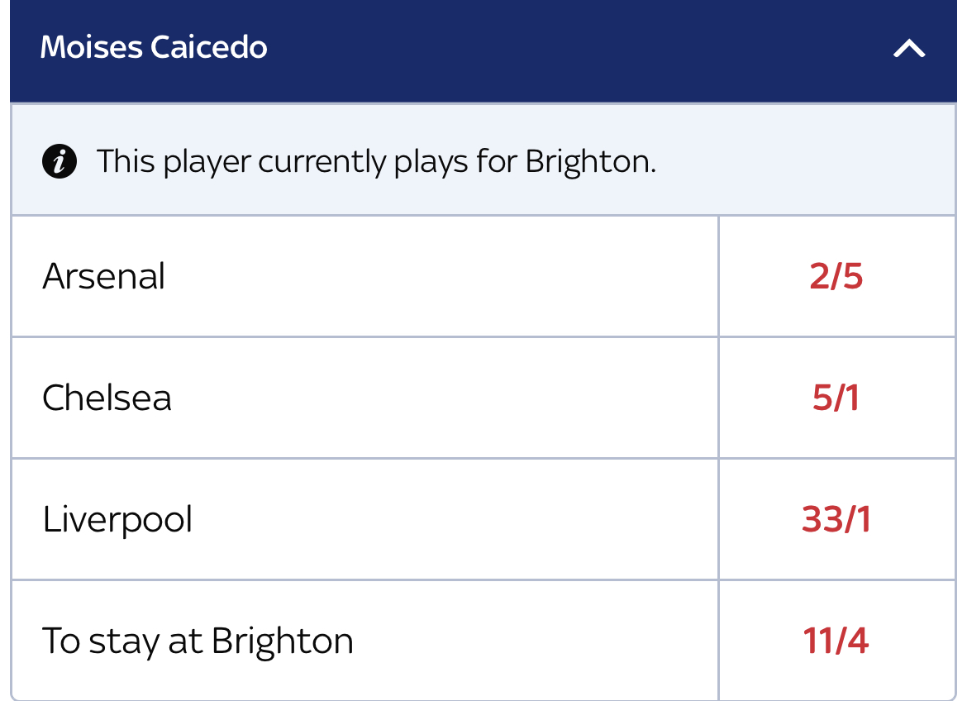Click the Arsenal team name
Screen dimensions: 967x701
pos(103,276)
